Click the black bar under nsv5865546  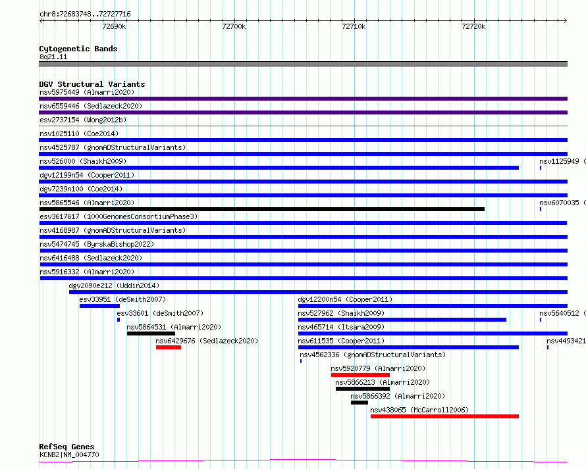[261, 209]
